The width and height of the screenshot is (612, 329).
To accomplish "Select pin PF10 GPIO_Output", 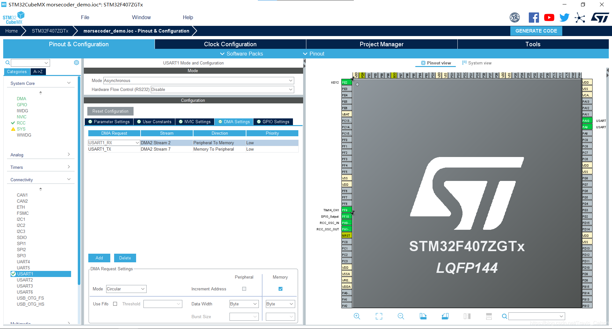I will [346, 216].
